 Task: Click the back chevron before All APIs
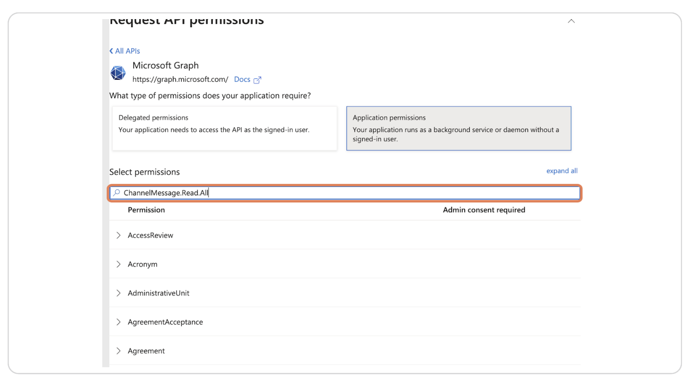point(111,51)
